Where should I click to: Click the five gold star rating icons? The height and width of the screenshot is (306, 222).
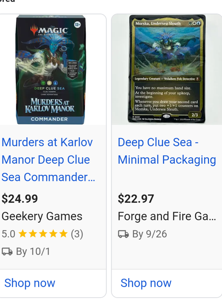pyautogui.click(x=43, y=234)
